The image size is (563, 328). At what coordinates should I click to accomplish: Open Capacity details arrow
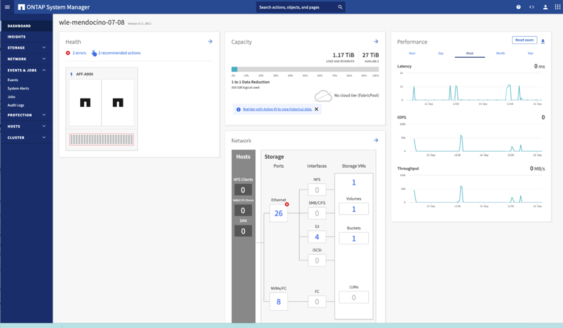point(376,42)
